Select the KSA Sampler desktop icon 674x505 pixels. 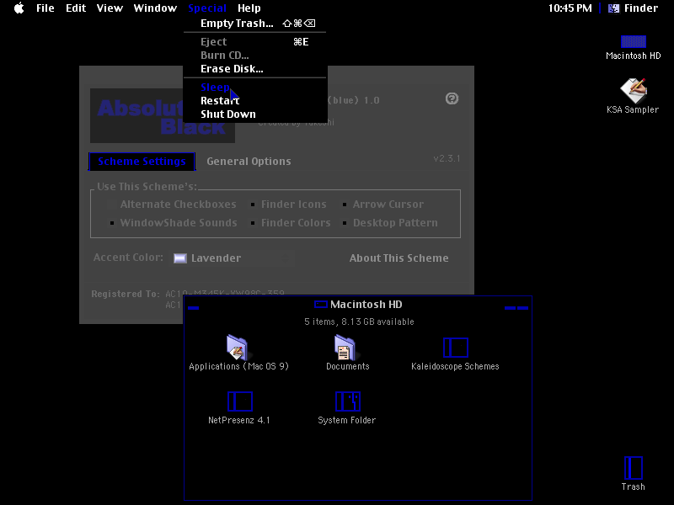[x=634, y=90]
